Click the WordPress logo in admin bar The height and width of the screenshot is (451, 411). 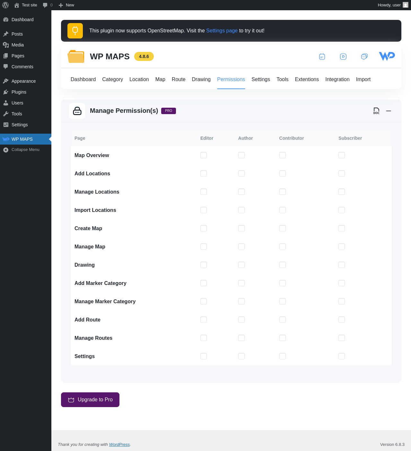[x=5, y=5]
